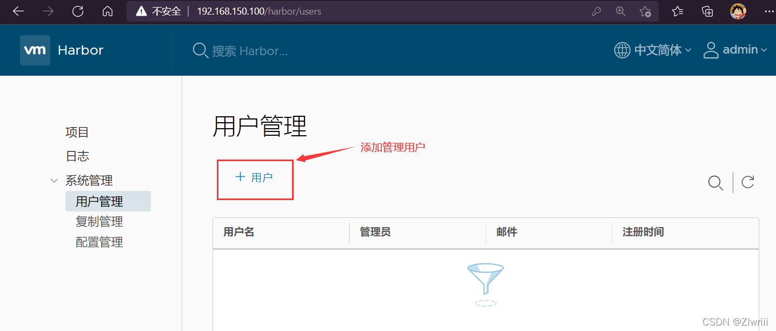Open the admin account dropdown
This screenshot has height=331, width=776.
coord(745,50)
